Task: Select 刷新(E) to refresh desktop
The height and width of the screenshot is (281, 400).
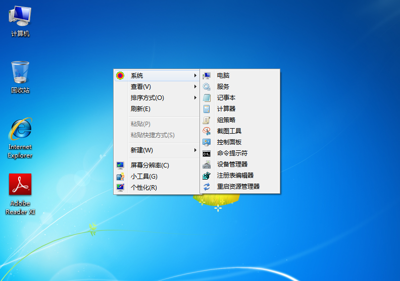Action: pos(157,109)
